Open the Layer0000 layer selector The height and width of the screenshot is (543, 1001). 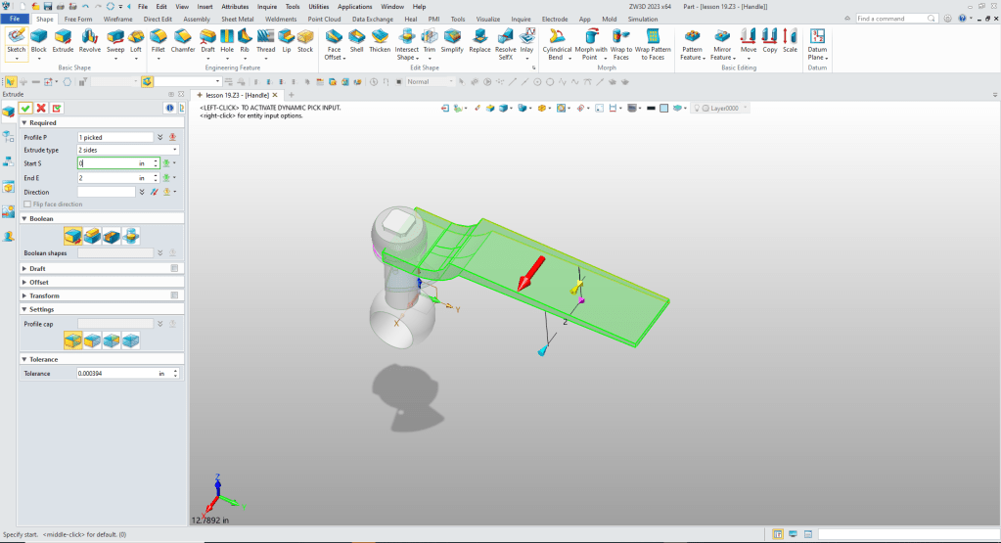point(725,108)
